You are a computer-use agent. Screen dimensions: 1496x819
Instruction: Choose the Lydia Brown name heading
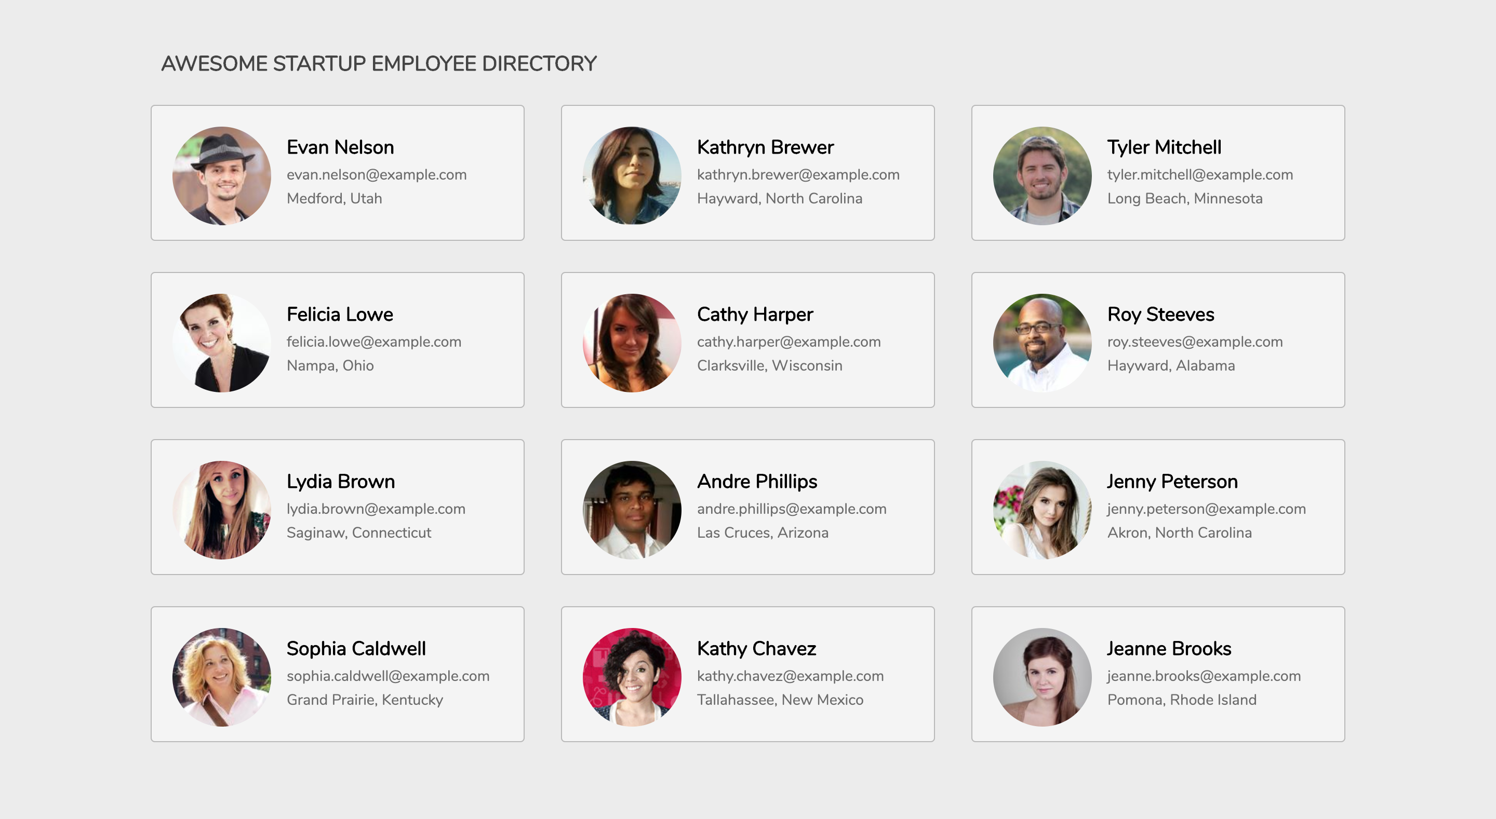[341, 482]
